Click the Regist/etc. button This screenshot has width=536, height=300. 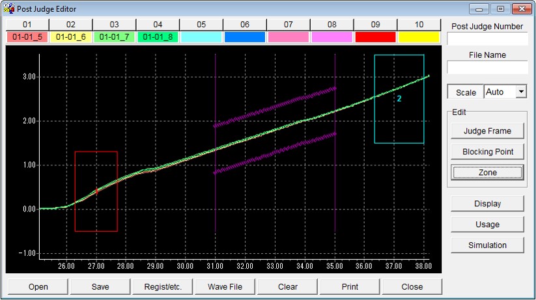tap(163, 286)
